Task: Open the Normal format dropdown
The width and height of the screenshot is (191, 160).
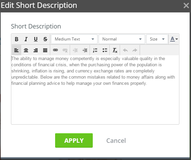Action: [x=122, y=39]
